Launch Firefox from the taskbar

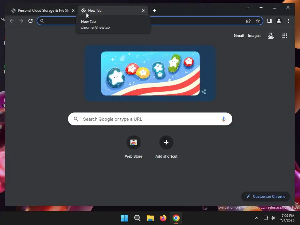pos(163,218)
